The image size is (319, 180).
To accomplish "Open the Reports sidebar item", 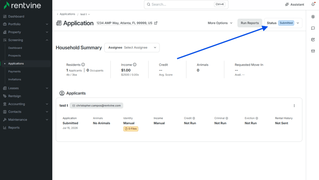I will [14, 128].
